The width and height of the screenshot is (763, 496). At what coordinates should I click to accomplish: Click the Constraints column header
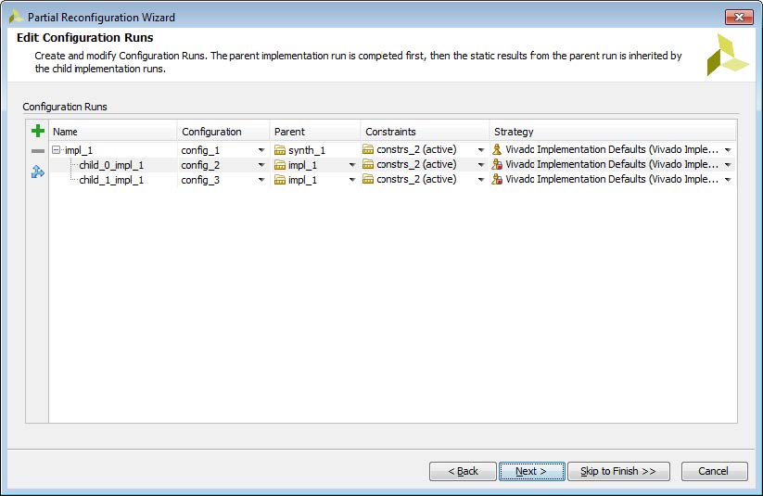coord(425,132)
